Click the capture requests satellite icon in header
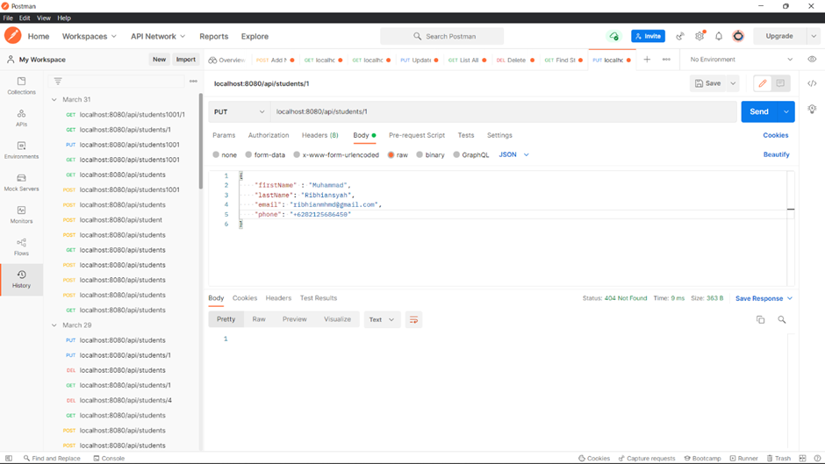 pos(680,36)
